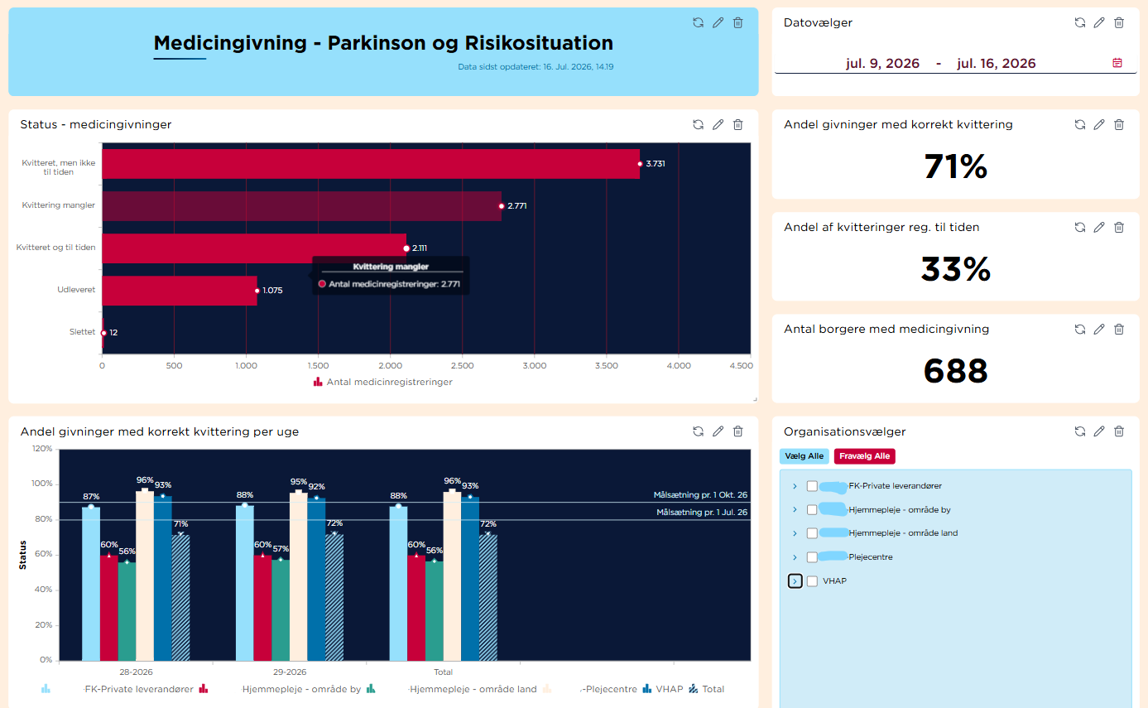This screenshot has width=1148, height=708.
Task: Toggle Antal medicinregistreringer legend entry
Action: [383, 383]
